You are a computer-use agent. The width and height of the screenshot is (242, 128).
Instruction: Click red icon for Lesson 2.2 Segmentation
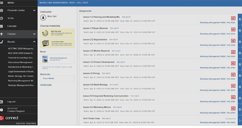click(233, 41)
